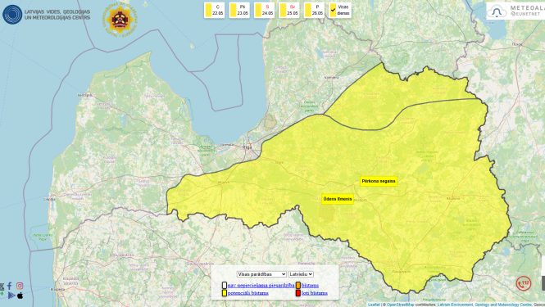545x307 pixels.
Task: Open the Google Play app icon
Action: (x=11, y=296)
